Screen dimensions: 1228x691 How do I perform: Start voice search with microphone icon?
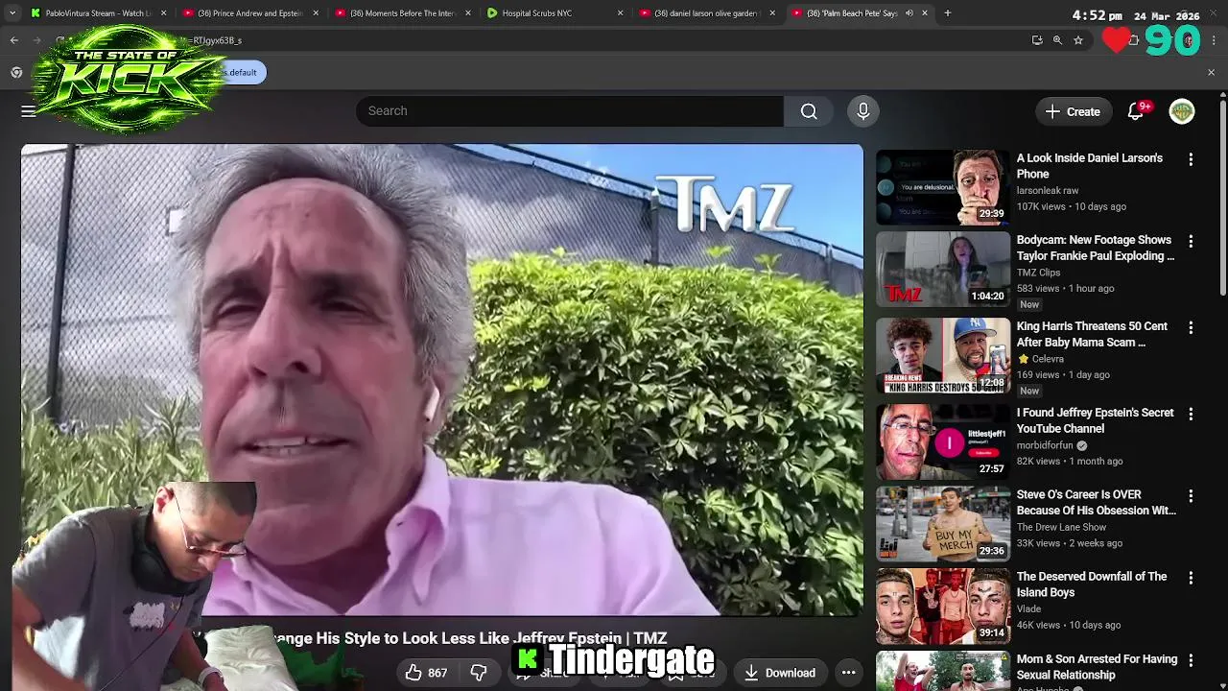[x=863, y=111]
